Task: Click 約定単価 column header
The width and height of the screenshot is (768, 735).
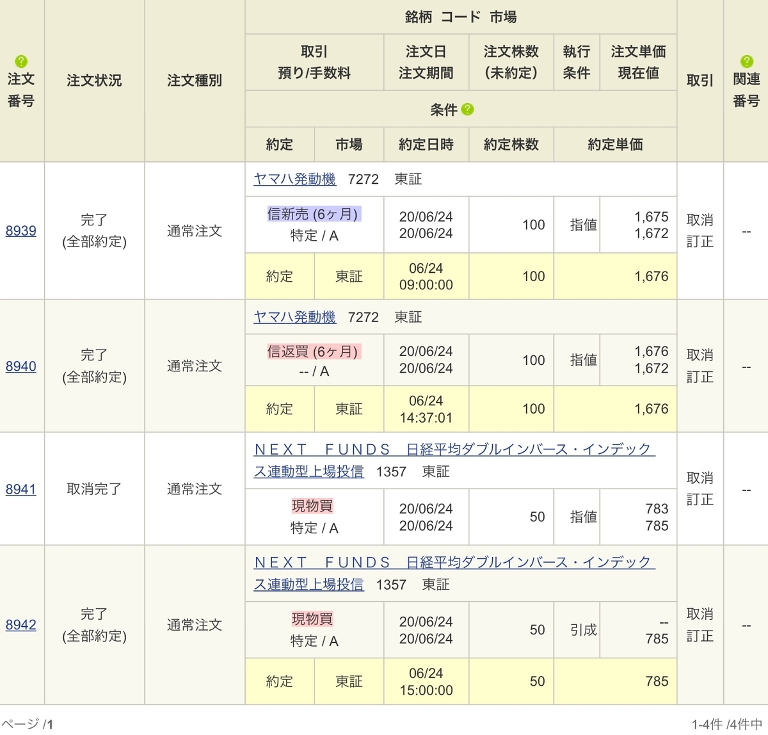Action: [x=615, y=145]
